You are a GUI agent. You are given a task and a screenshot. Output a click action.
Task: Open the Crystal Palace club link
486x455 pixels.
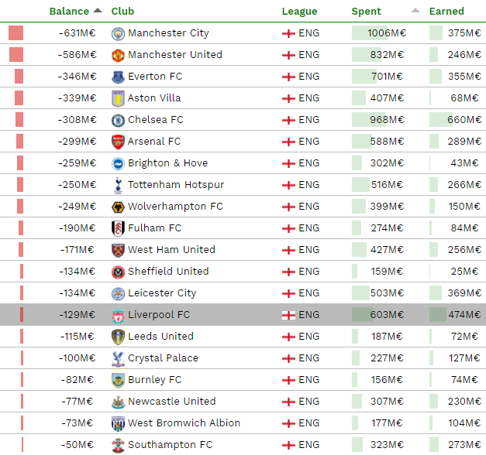pyautogui.click(x=163, y=357)
